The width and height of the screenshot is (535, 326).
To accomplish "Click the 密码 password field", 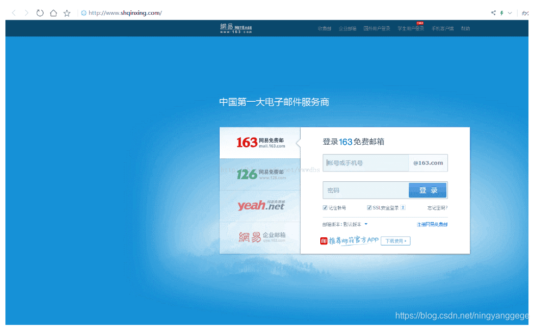I will pyautogui.click(x=366, y=190).
